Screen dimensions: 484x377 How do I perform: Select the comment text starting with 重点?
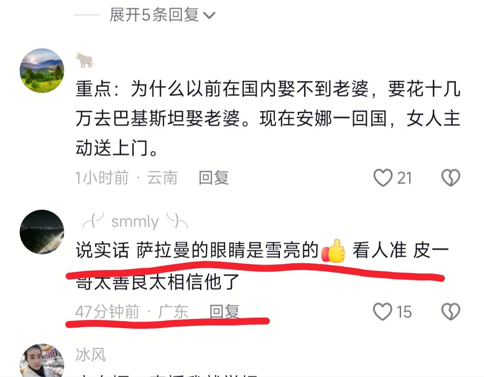coord(268,119)
